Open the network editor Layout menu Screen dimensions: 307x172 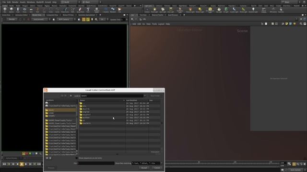click(161, 24)
